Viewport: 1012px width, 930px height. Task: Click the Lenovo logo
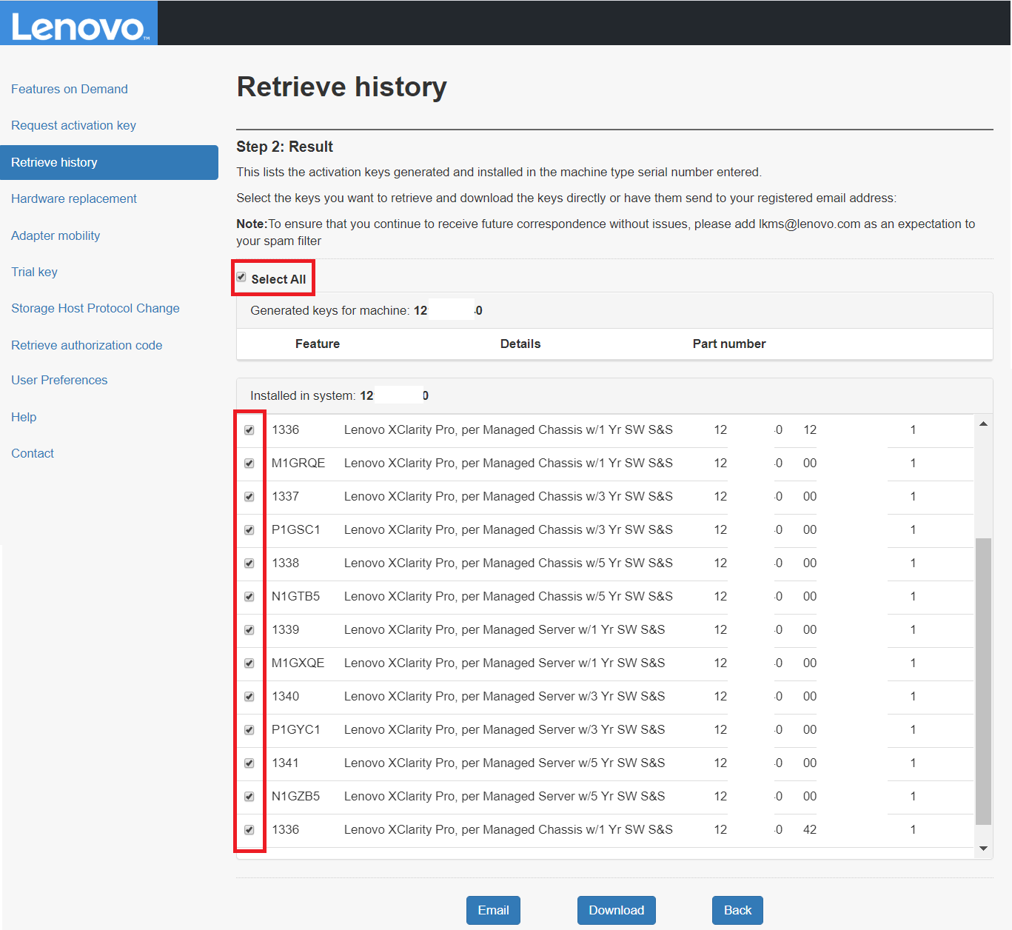pyautogui.click(x=78, y=23)
